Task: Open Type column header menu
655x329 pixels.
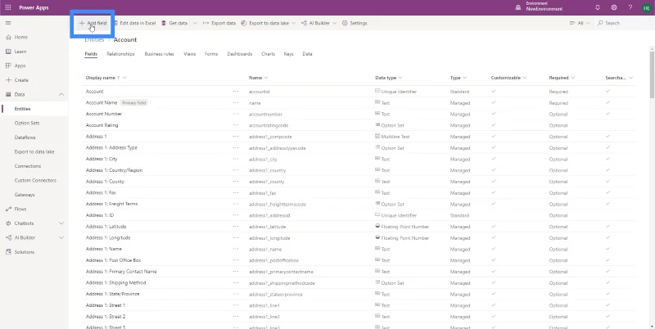Action: (x=458, y=78)
